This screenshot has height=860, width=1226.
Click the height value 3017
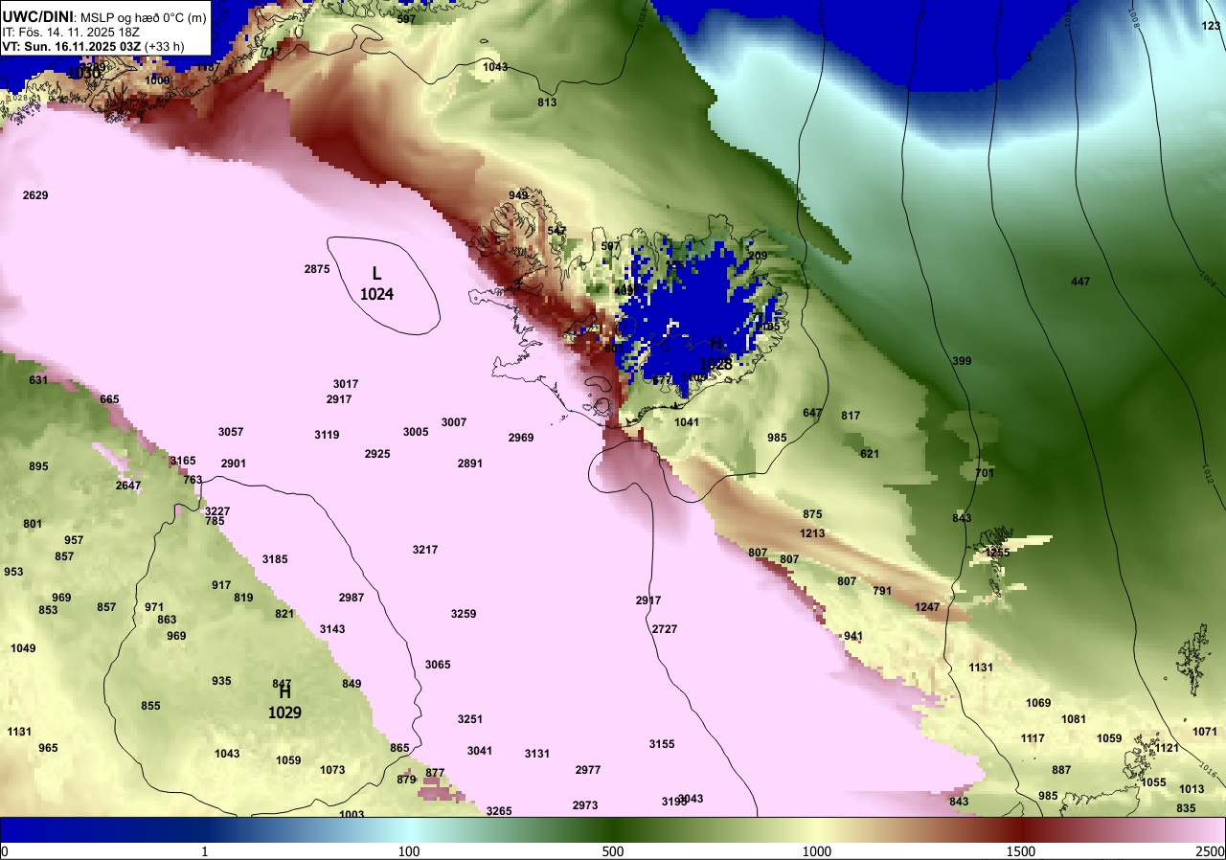pyautogui.click(x=346, y=384)
